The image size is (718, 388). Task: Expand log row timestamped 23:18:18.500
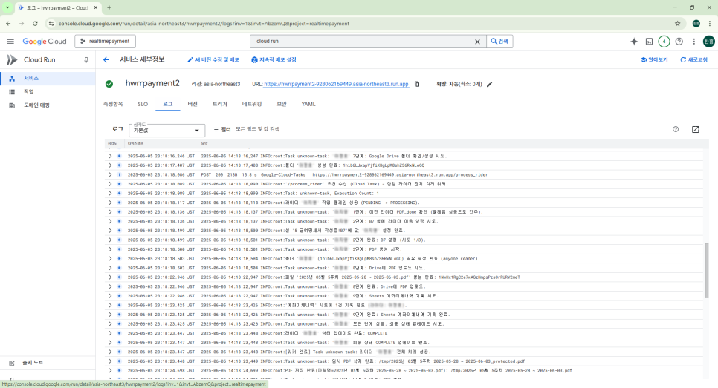(x=110, y=249)
